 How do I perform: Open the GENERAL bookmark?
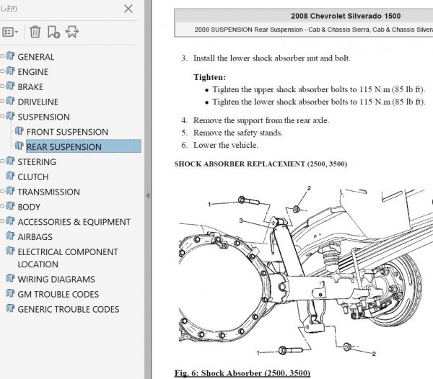(x=36, y=57)
